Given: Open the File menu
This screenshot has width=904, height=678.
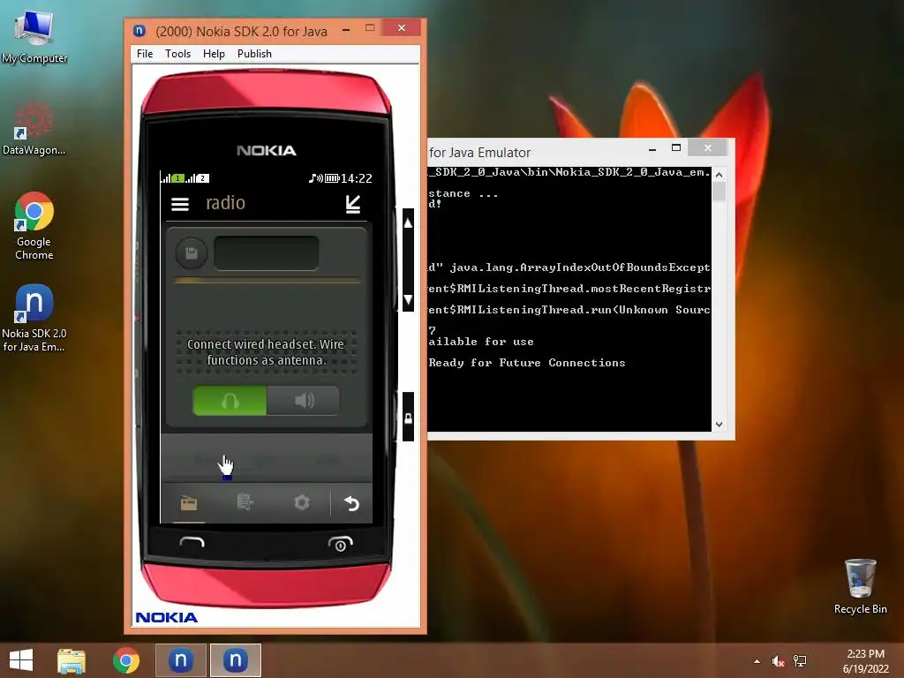Looking at the screenshot, I should tap(145, 54).
